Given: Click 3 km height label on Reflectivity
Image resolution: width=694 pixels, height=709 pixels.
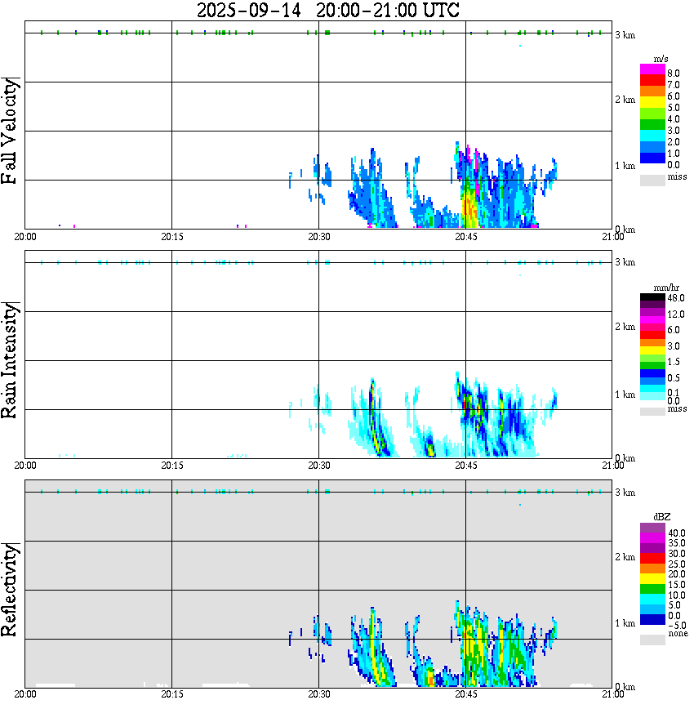Looking at the screenshot, I should pos(625,493).
